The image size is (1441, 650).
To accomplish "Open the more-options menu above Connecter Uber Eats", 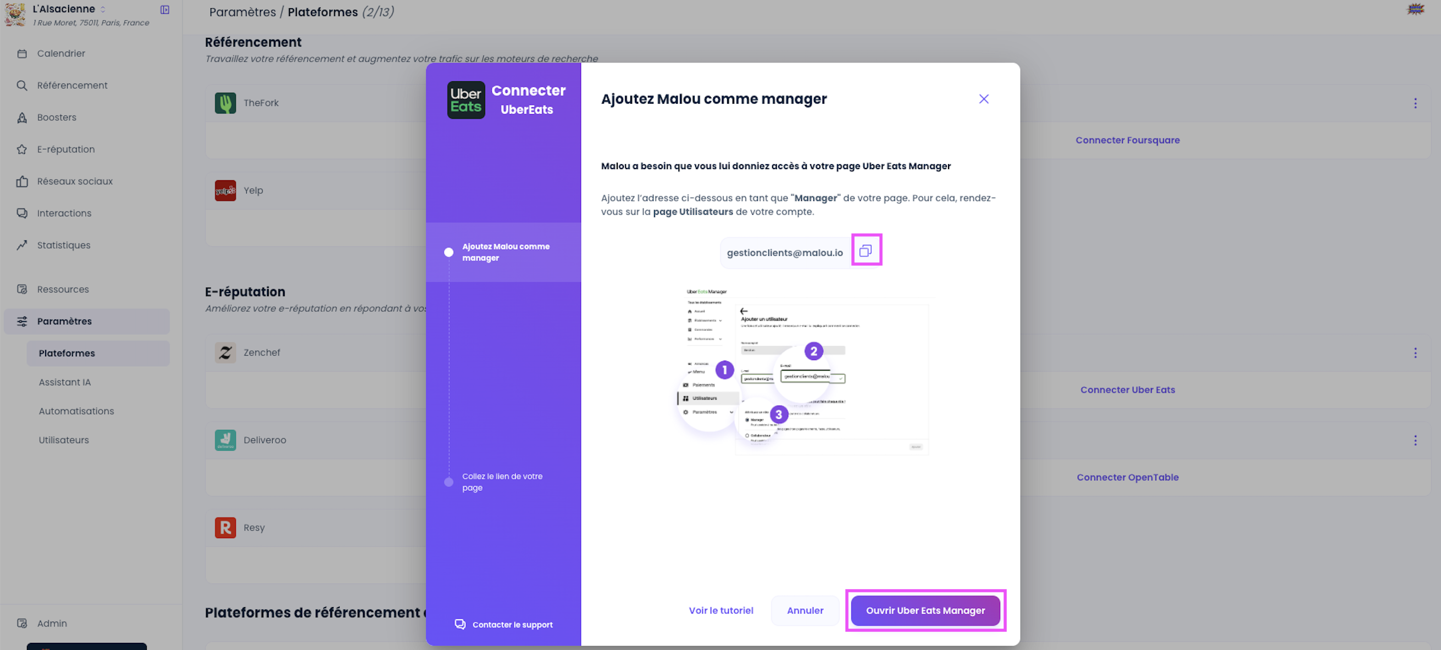I will pos(1415,352).
